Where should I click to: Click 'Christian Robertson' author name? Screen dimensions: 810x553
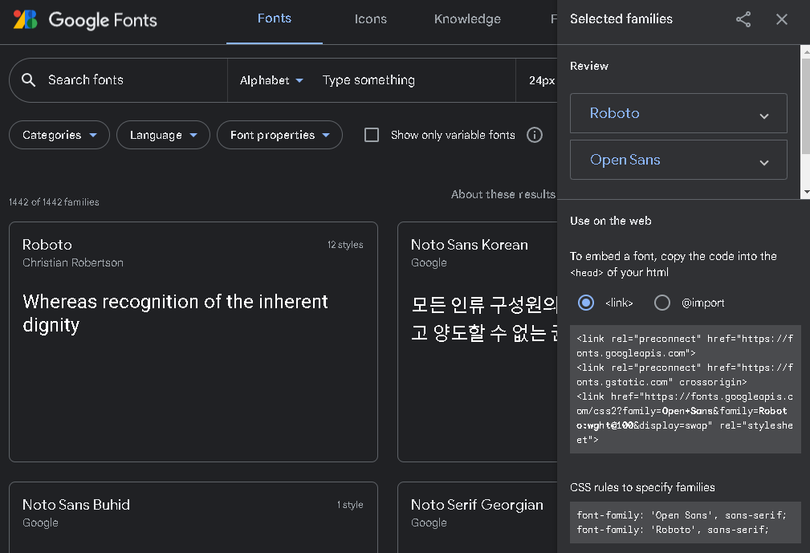73,262
